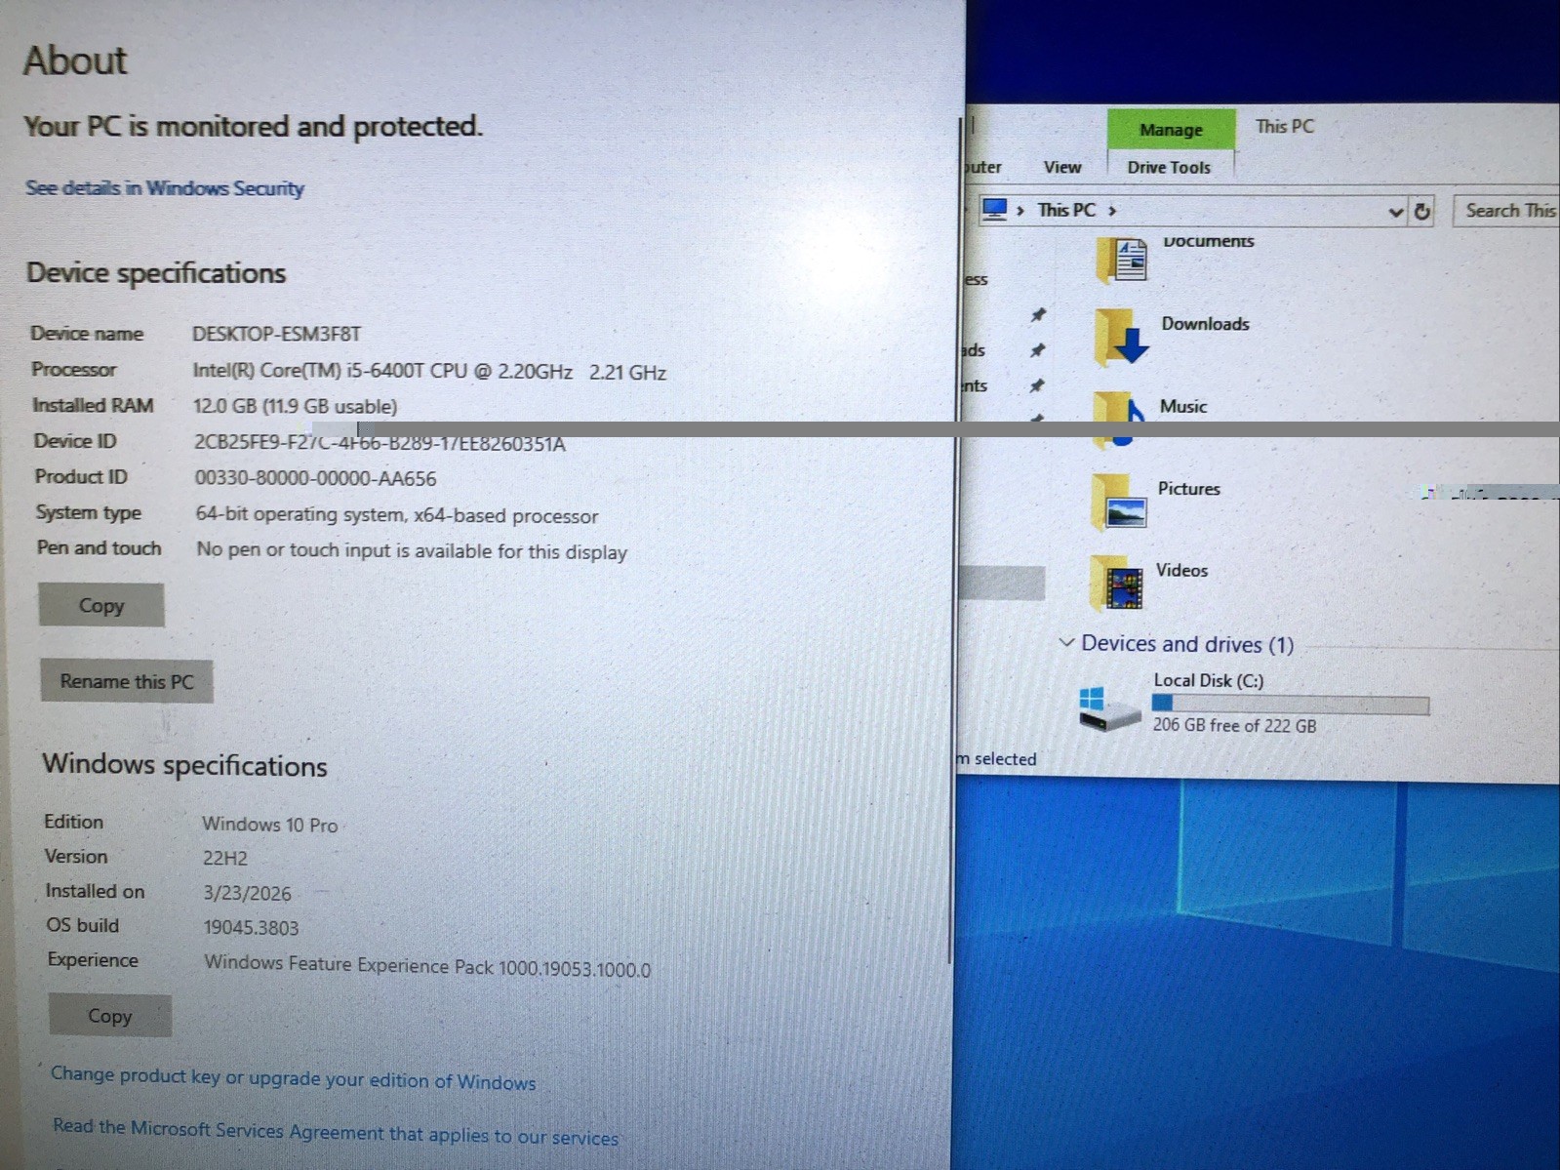Click Copy under Device specifications
The image size is (1560, 1170).
click(x=101, y=605)
